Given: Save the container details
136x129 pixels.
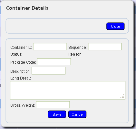Looking at the screenshot, I should coord(57,114).
